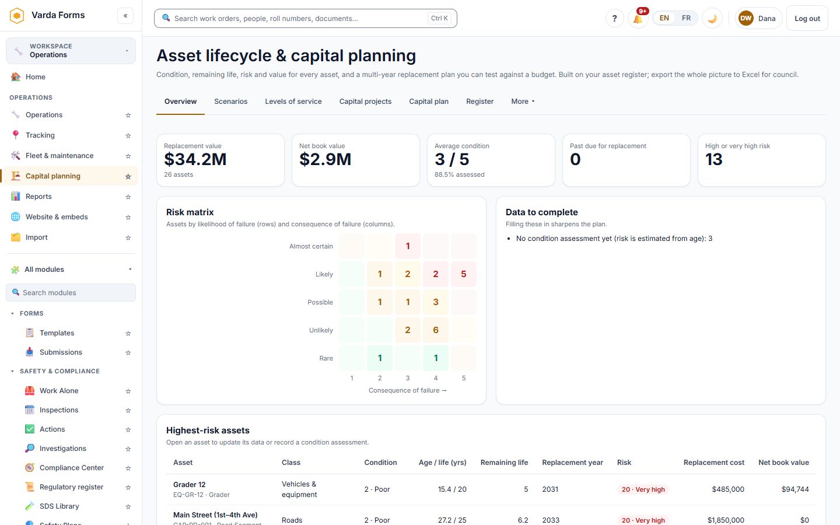Open the More tab dropdown
The width and height of the screenshot is (840, 525).
pos(523,101)
